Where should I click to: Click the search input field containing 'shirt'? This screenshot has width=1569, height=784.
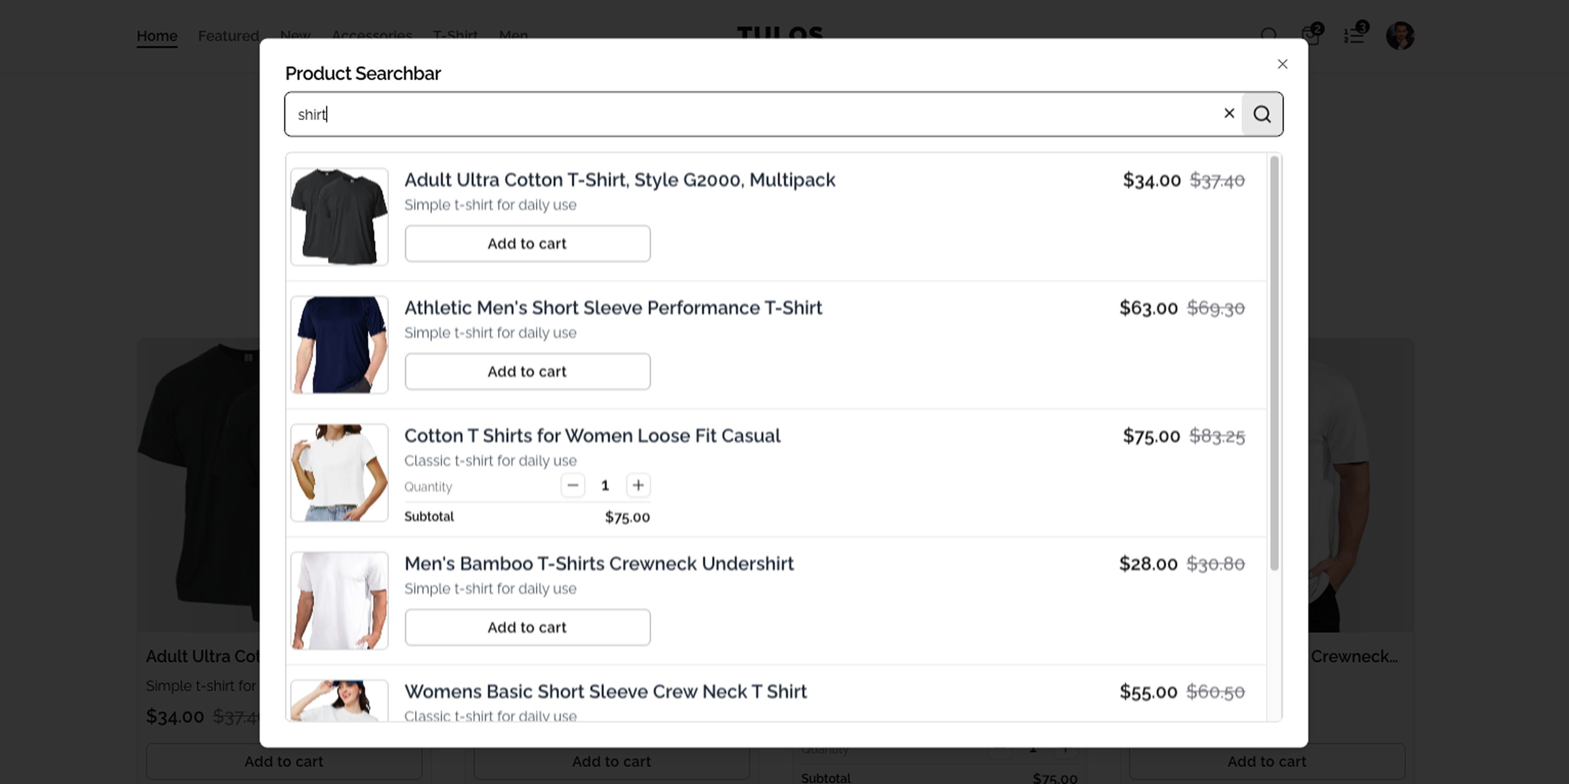click(731, 115)
